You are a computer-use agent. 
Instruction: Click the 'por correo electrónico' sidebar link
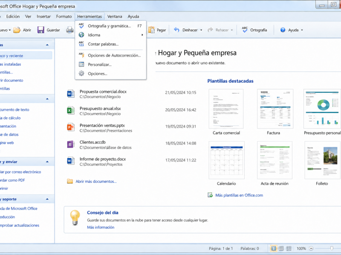(20, 172)
